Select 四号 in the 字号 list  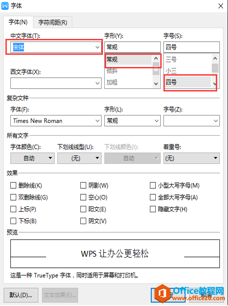pyautogui.click(x=188, y=82)
